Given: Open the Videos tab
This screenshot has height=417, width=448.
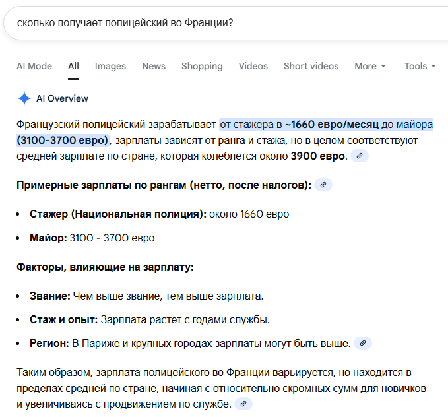Looking at the screenshot, I should (253, 66).
